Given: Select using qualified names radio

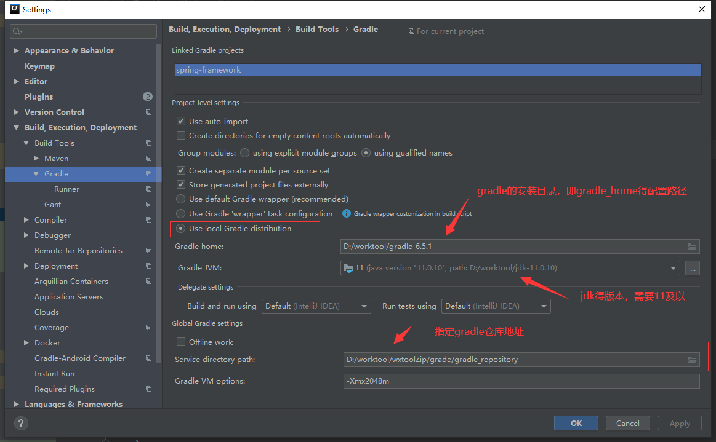Looking at the screenshot, I should (366, 153).
